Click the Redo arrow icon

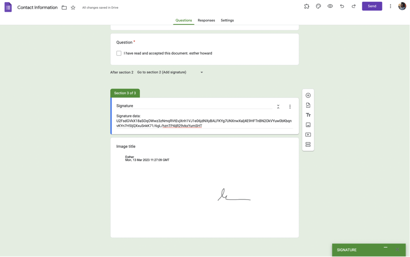(x=353, y=6)
